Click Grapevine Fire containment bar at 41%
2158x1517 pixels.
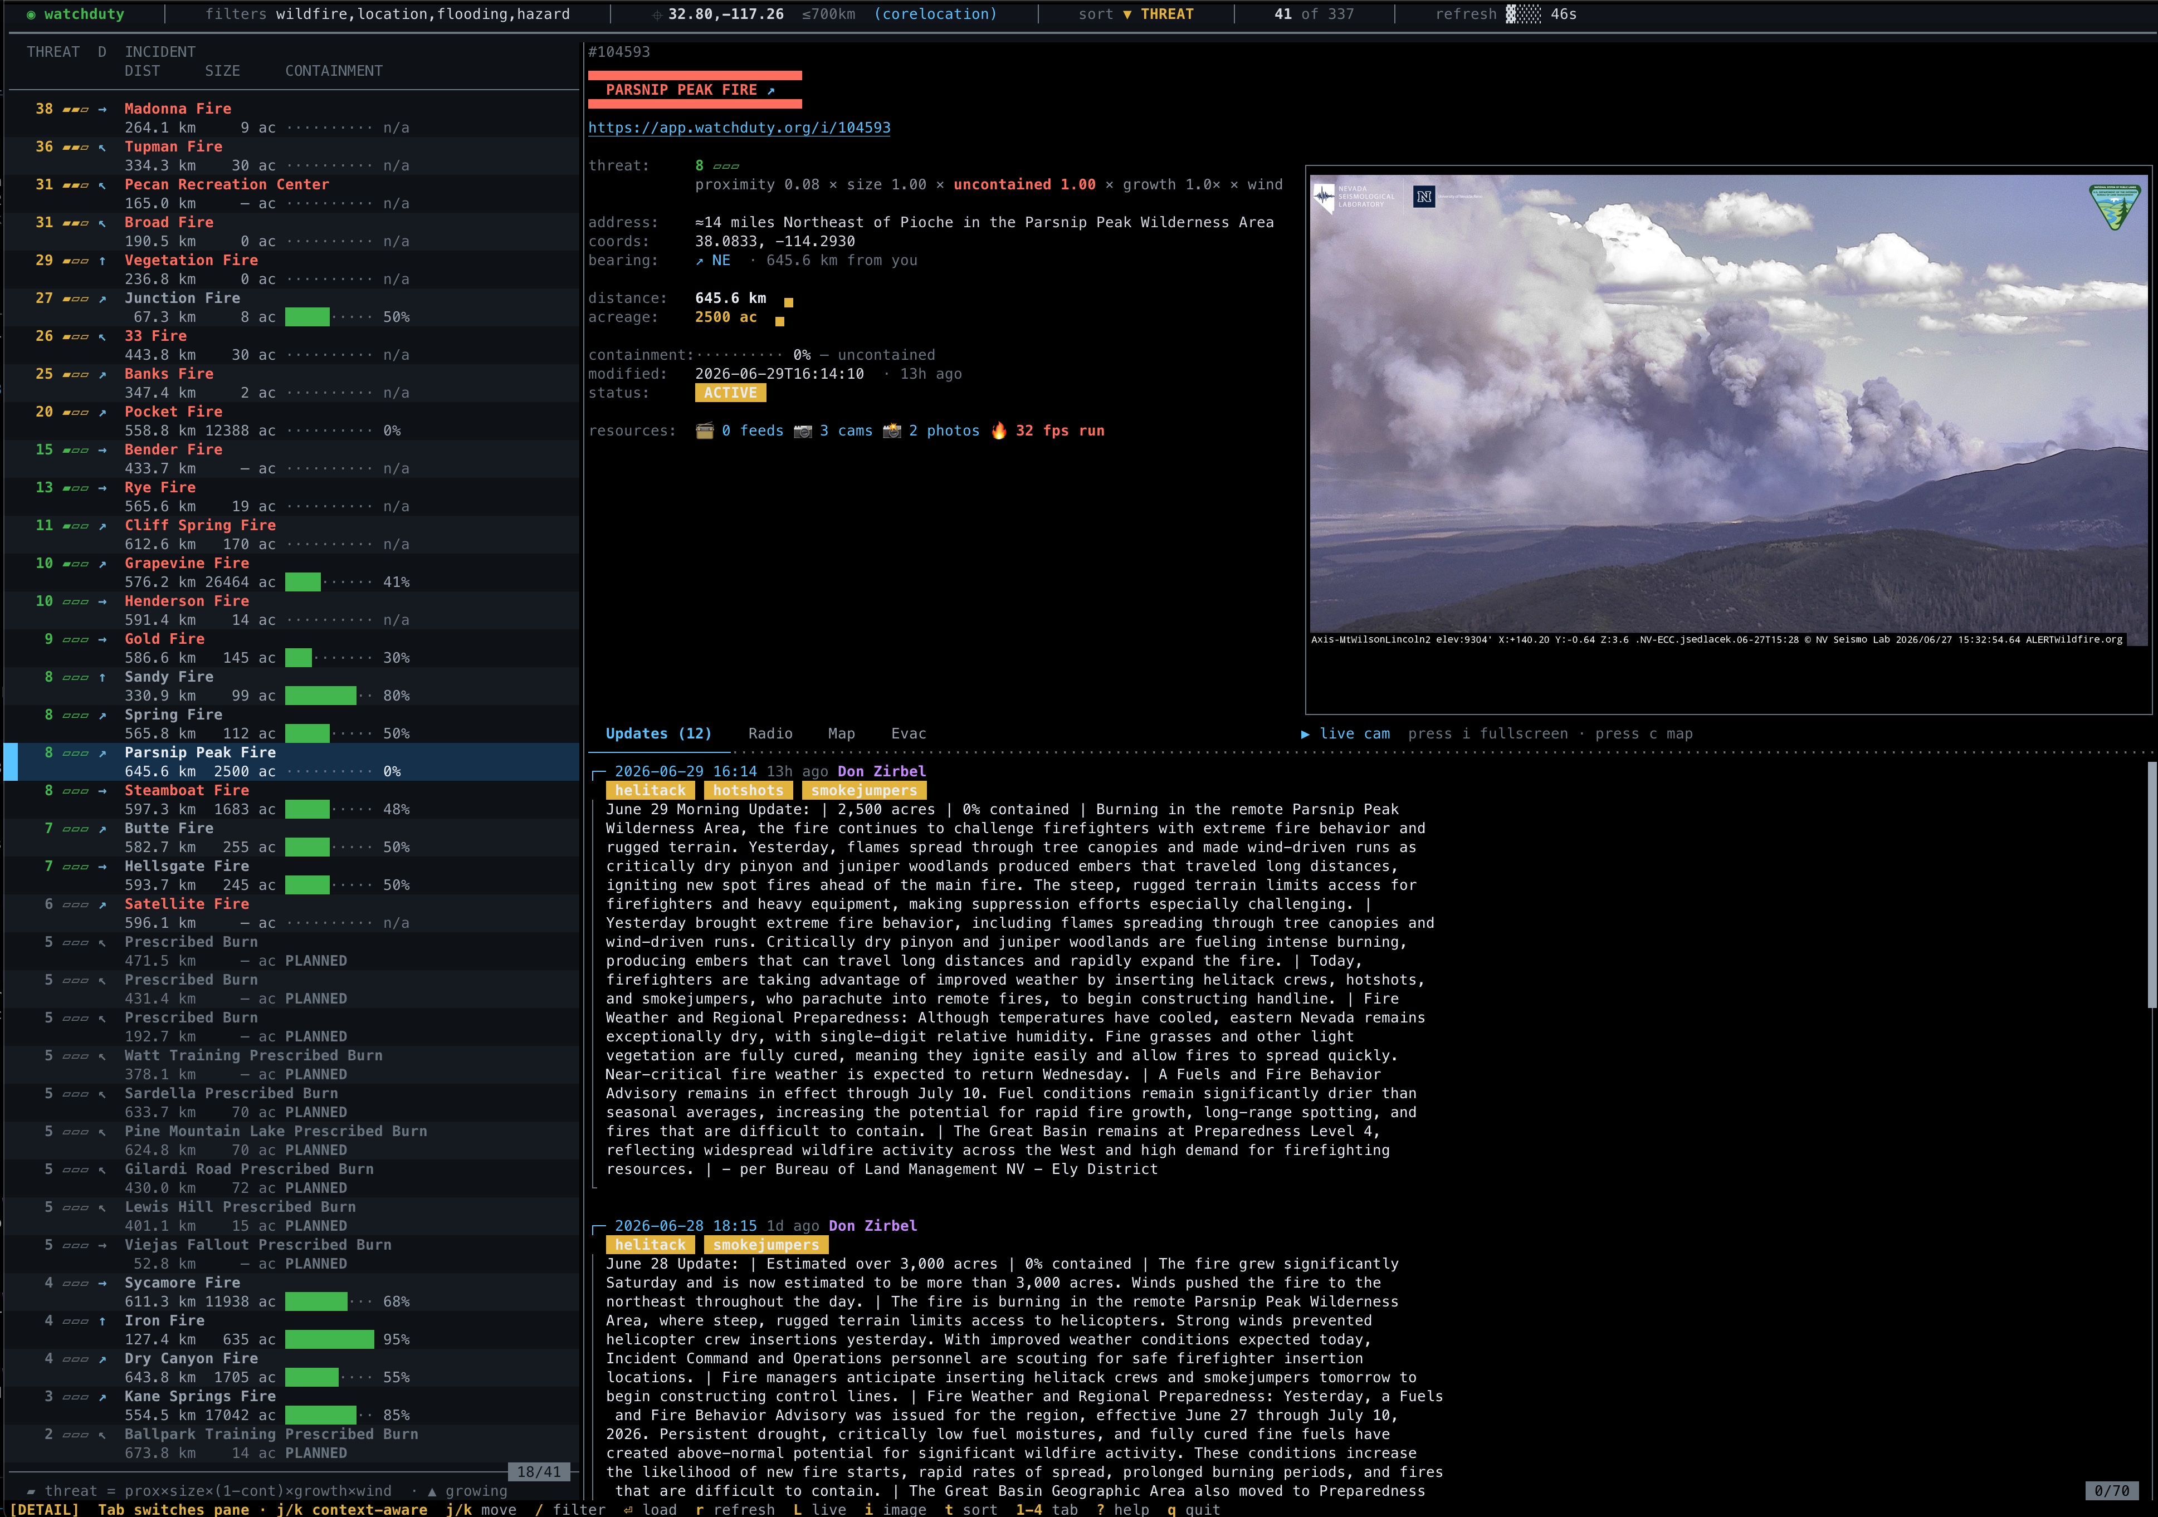pyautogui.click(x=329, y=582)
